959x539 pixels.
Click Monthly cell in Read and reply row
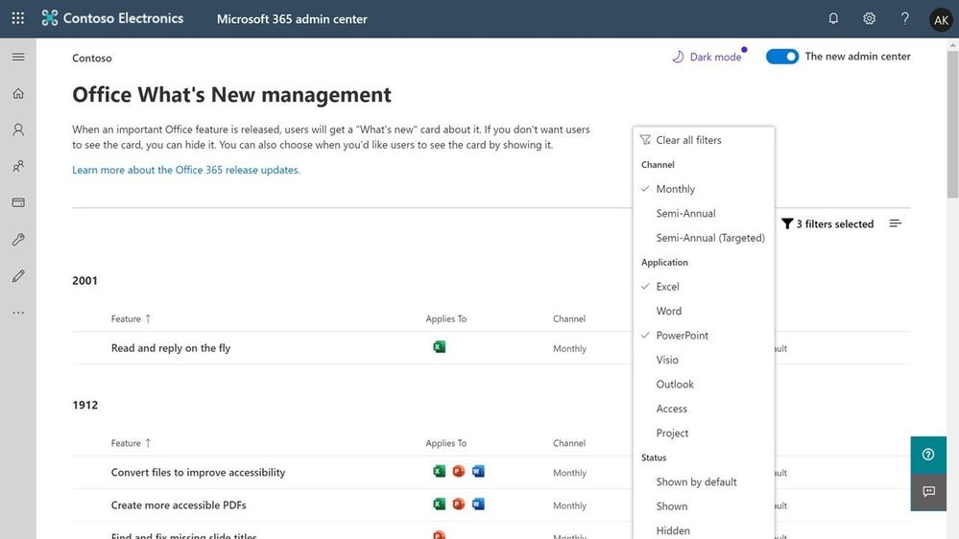tap(569, 348)
